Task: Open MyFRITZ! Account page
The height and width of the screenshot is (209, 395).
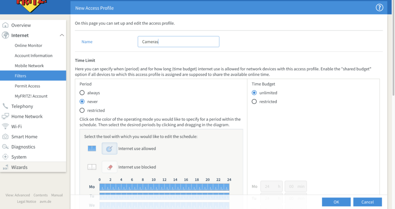Action: point(31,96)
